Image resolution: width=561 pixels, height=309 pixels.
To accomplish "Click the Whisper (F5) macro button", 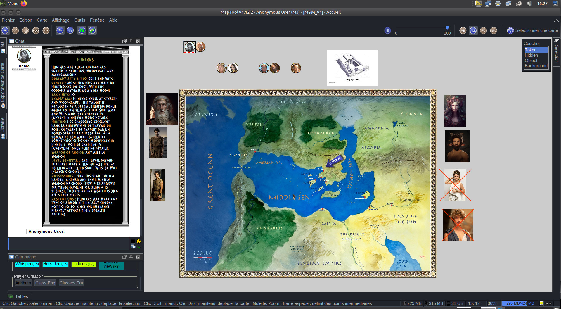I will pos(27,264).
